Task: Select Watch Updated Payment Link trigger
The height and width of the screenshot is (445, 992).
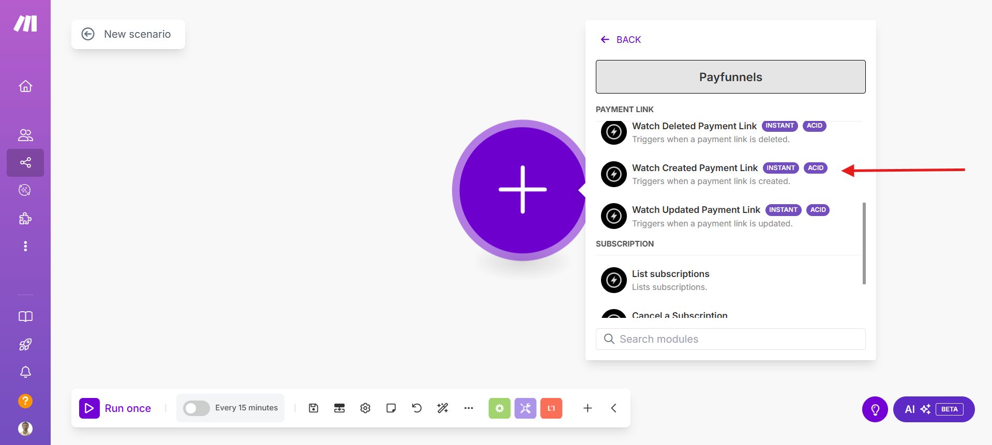Action: coord(730,216)
